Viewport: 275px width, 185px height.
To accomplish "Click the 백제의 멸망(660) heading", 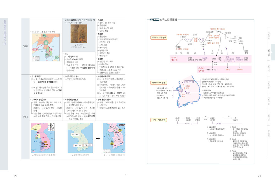I will 71,100.
